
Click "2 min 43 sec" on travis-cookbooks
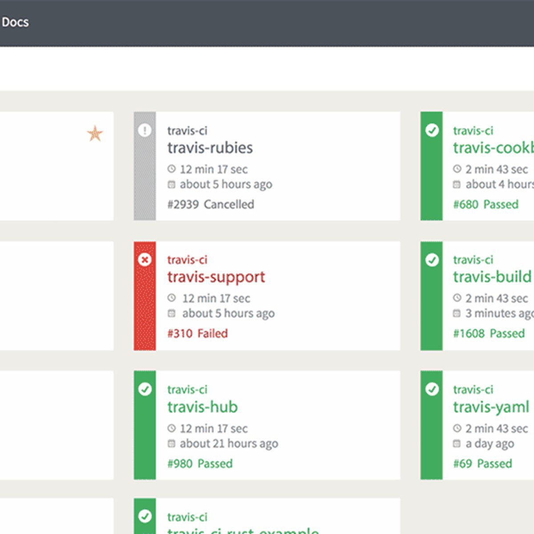[x=497, y=169]
